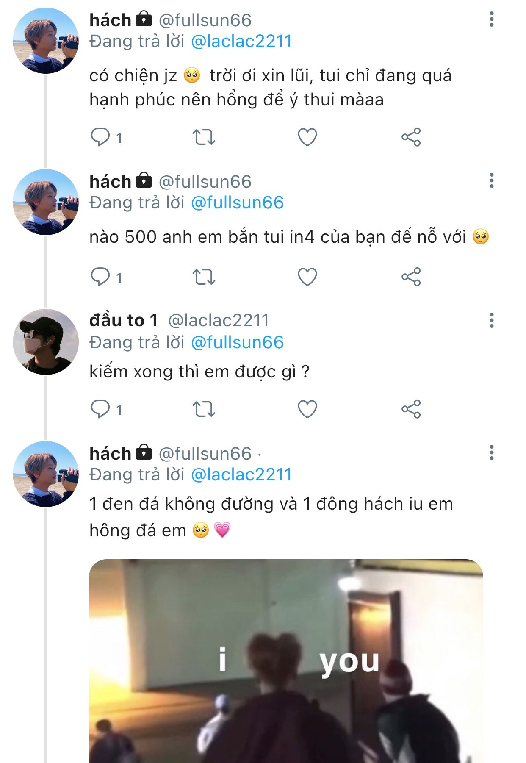
Task: Like the 'có chiện jz' tweet
Action: [x=307, y=137]
